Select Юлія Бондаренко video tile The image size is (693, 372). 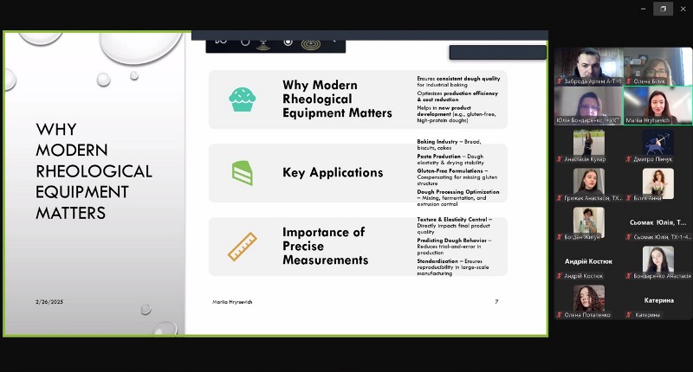(x=589, y=105)
